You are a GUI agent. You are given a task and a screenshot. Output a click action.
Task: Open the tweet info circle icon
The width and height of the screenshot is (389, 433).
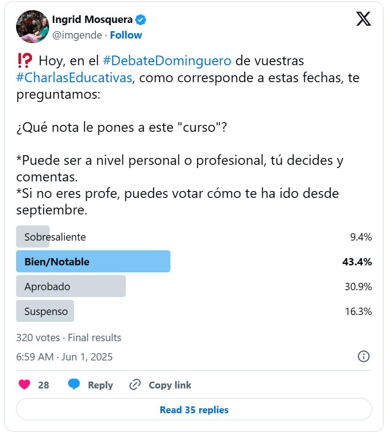click(x=363, y=356)
